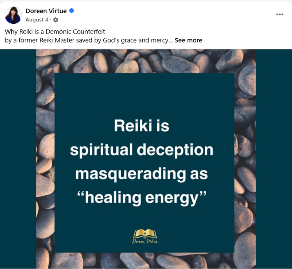Viewport: 292px width, 269px height.
Task: Open the Doreen Virtue profile name link
Action: point(46,11)
